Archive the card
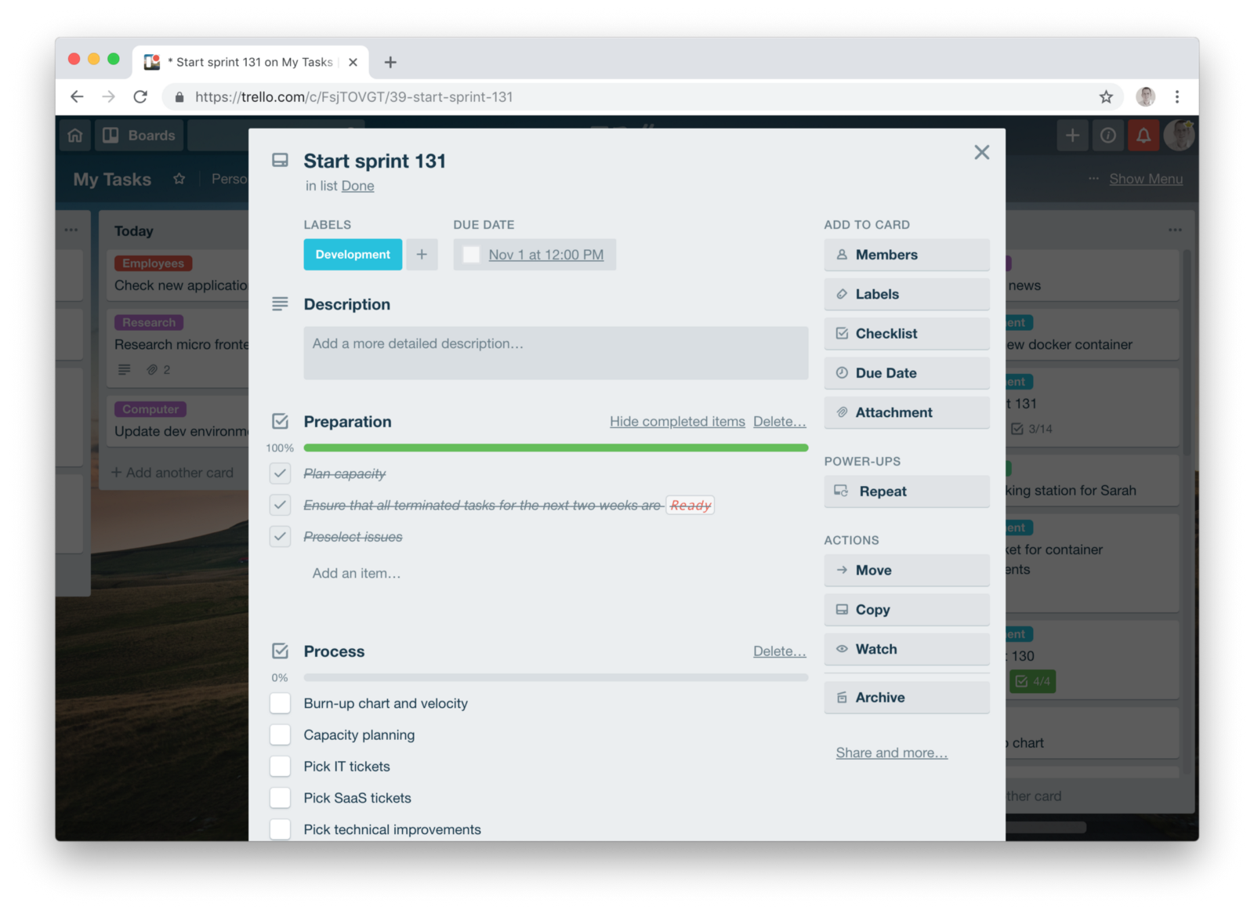Screen dimensions: 1254x914 [906, 698]
